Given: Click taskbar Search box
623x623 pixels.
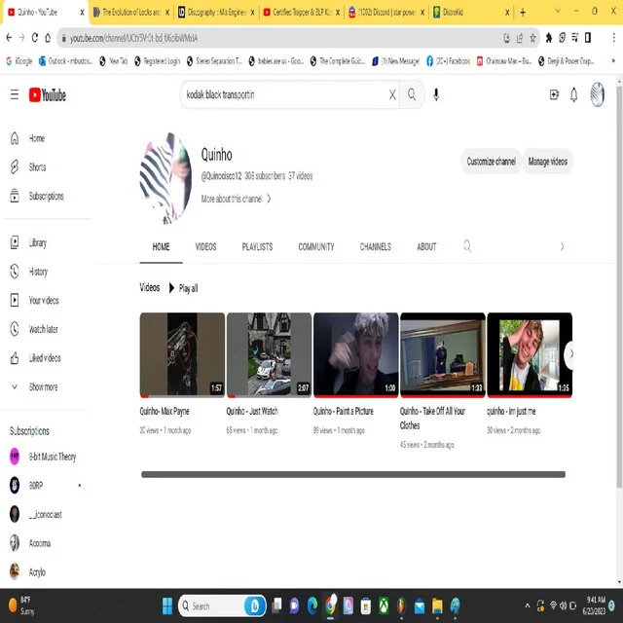Looking at the screenshot, I should click(x=222, y=605).
